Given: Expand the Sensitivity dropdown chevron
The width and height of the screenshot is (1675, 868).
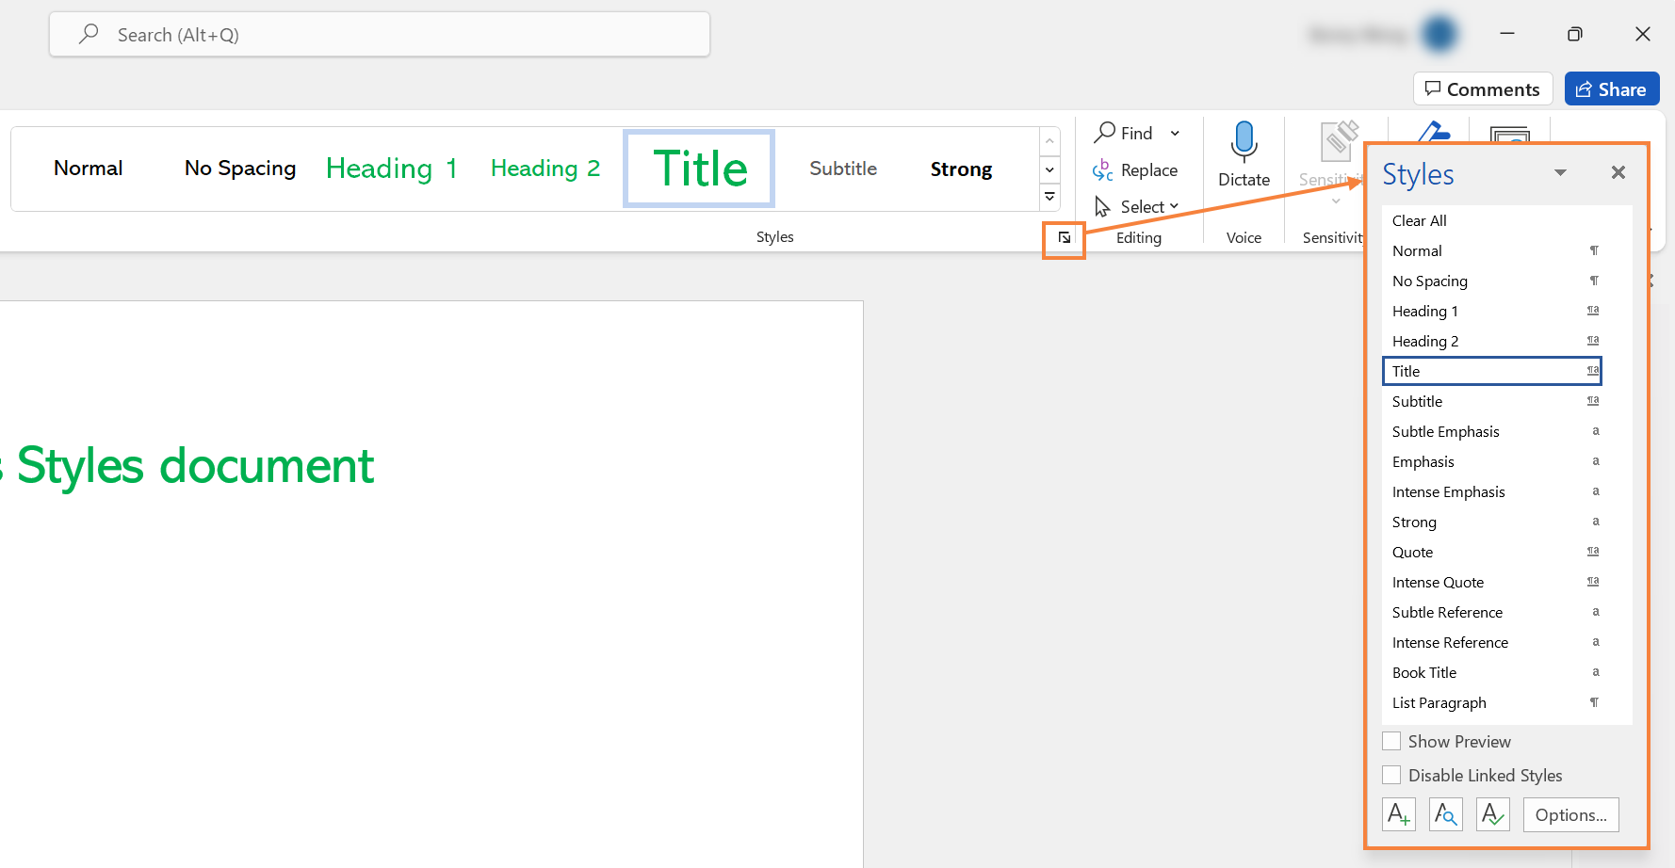Looking at the screenshot, I should pos(1336,201).
